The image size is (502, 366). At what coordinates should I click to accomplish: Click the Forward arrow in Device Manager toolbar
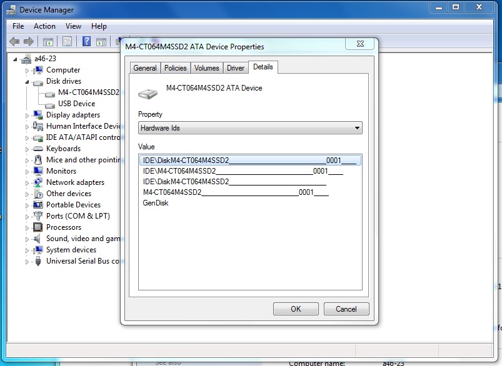pos(29,41)
